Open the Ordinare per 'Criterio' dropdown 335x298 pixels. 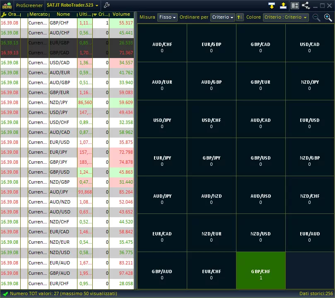coord(222,17)
